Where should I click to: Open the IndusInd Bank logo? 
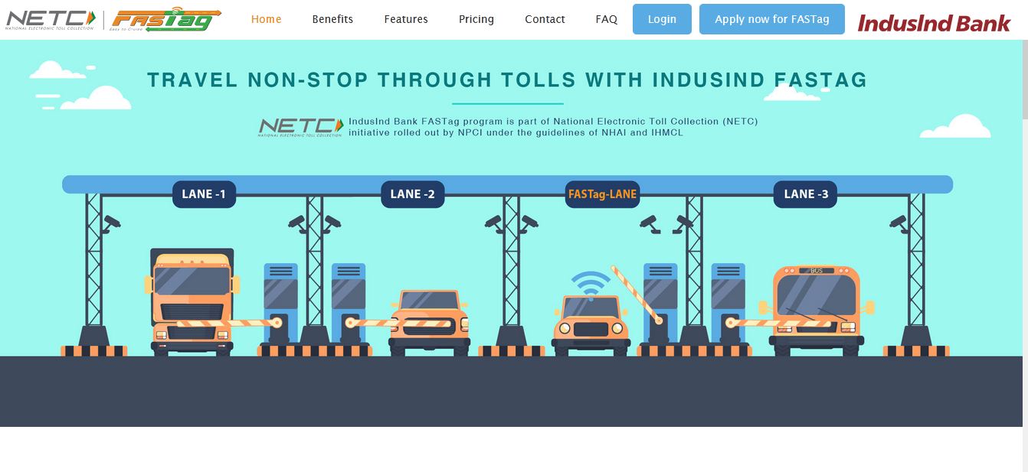click(x=934, y=22)
